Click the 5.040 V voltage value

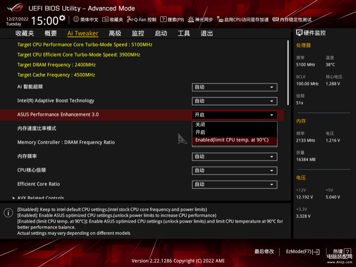pos(333,197)
